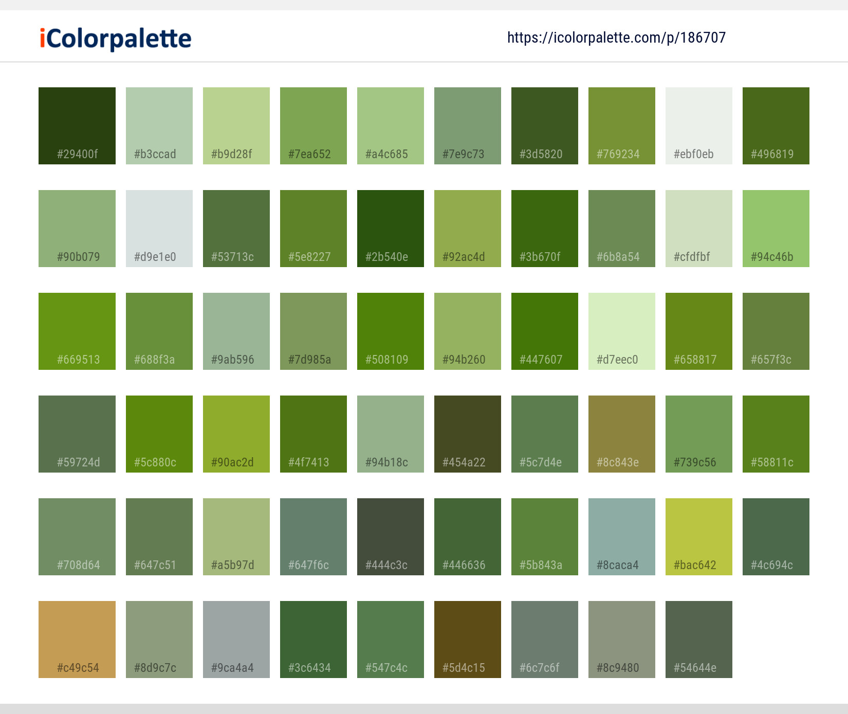
Task: Choose the #5c7d4e swatch
Action: tap(545, 434)
